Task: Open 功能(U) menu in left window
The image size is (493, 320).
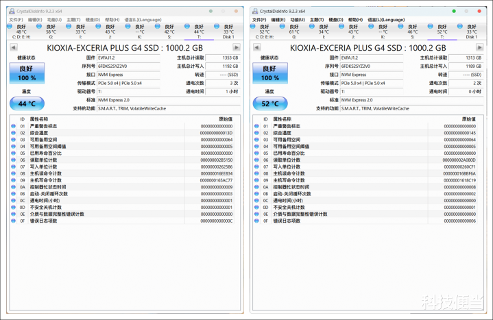Action: tap(54, 20)
